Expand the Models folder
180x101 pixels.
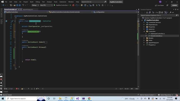point(144,38)
